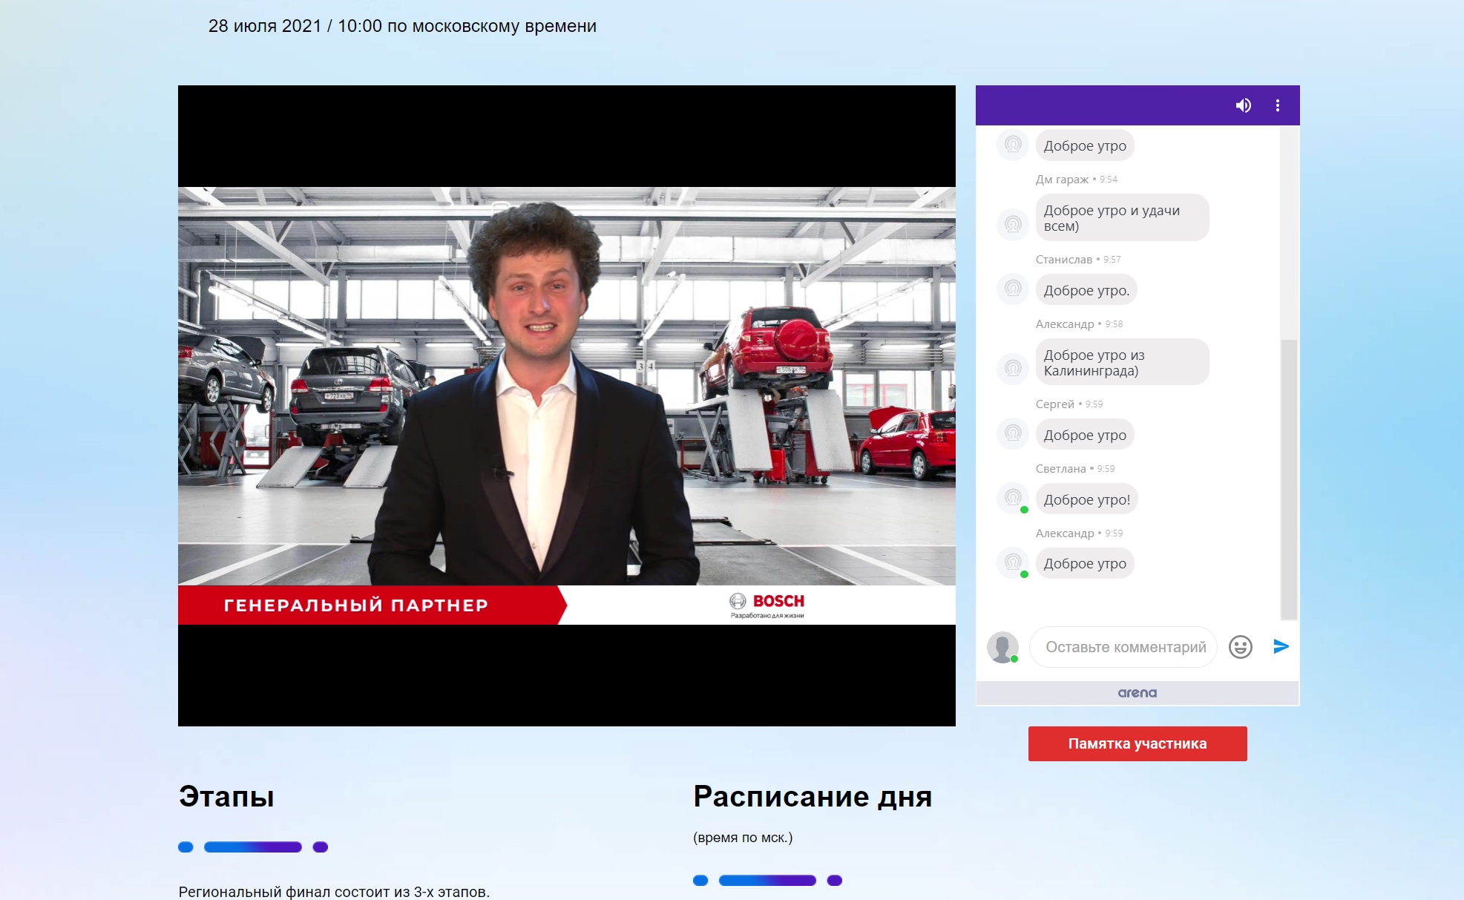This screenshot has height=900, width=1464.
Task: Click sender name 'Сергей'
Action: click(x=1055, y=404)
